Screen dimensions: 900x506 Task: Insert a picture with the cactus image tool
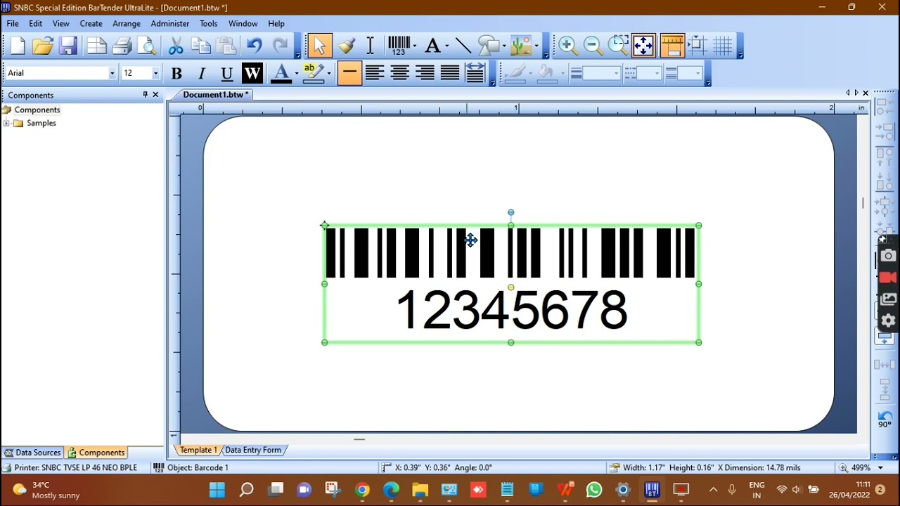pyautogui.click(x=521, y=46)
